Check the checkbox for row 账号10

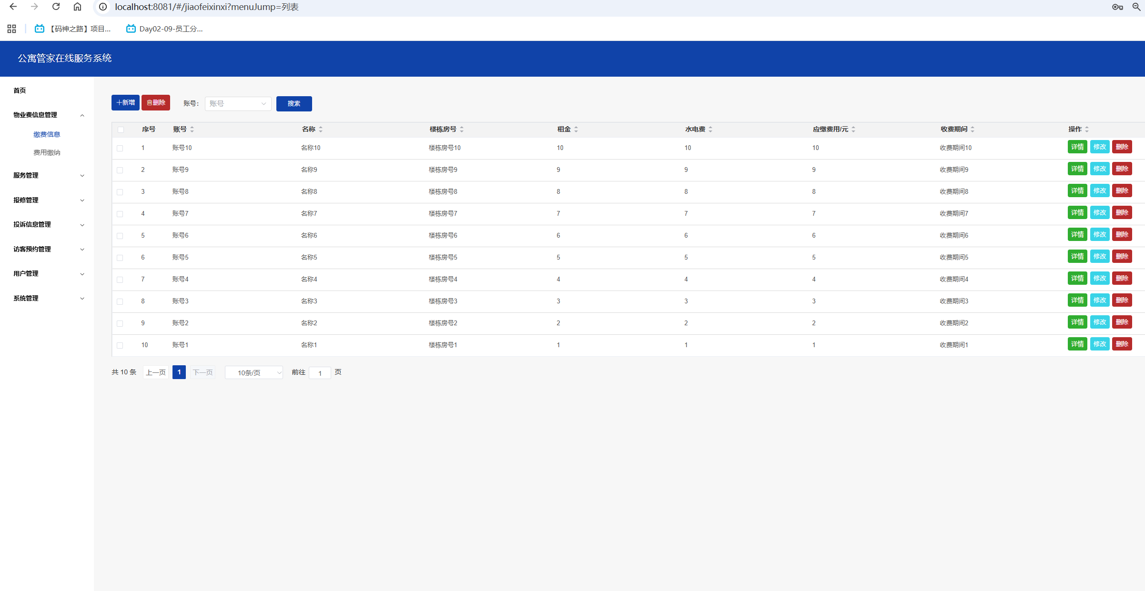120,148
